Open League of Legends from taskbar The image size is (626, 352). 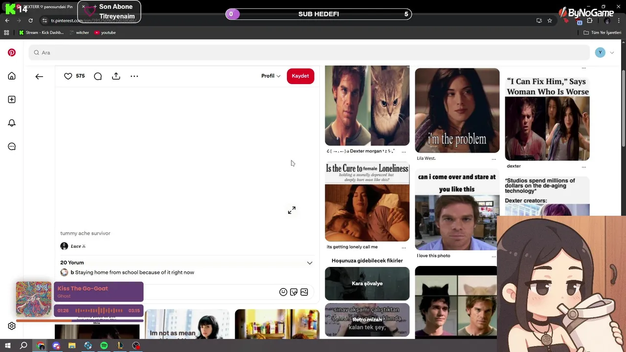click(x=120, y=346)
